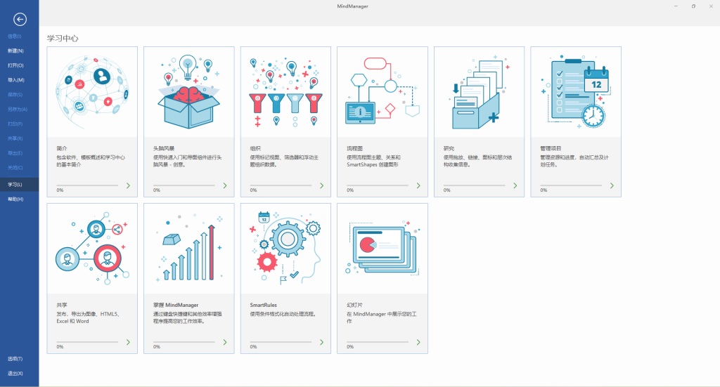Click the 研究 file box illustration
This screenshot has height=387, width=720.
click(479, 92)
